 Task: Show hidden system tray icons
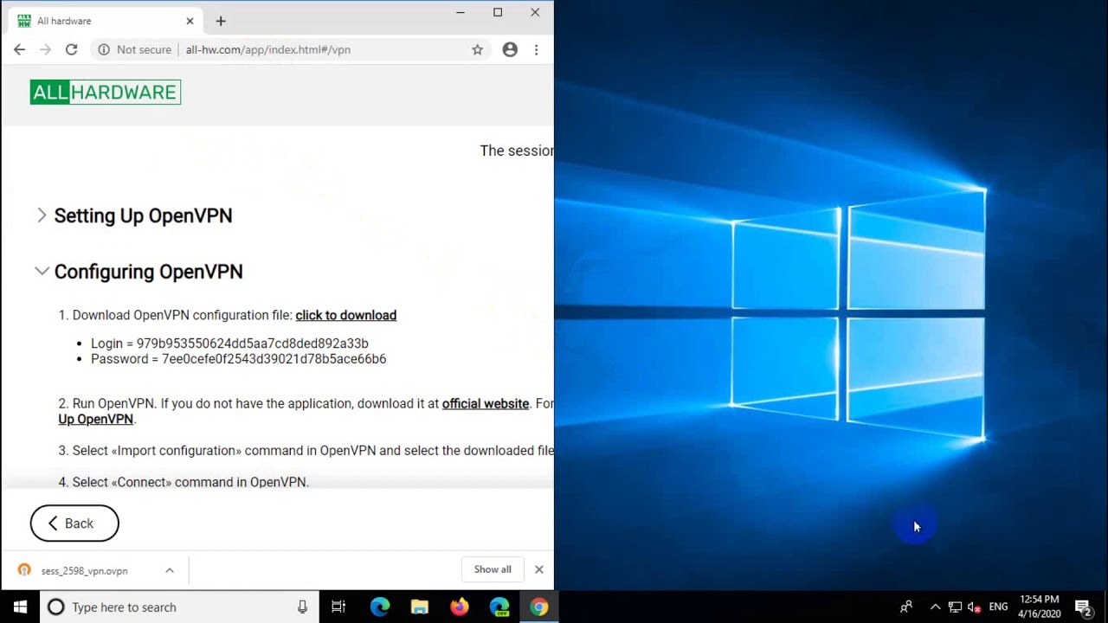[x=935, y=607]
